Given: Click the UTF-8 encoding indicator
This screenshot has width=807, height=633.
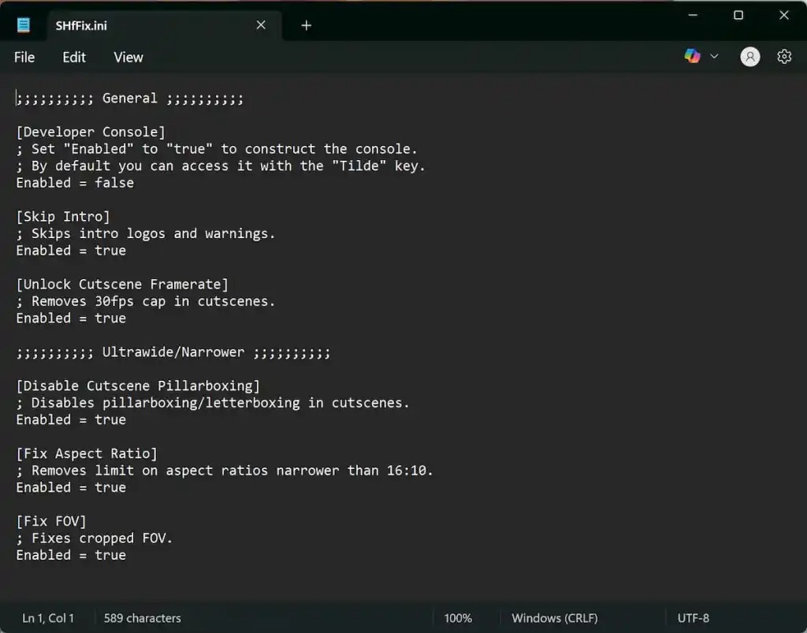Looking at the screenshot, I should [x=693, y=618].
